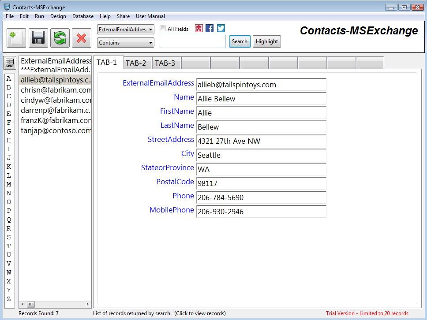
Task: Open the Design menu
Action: [58, 16]
